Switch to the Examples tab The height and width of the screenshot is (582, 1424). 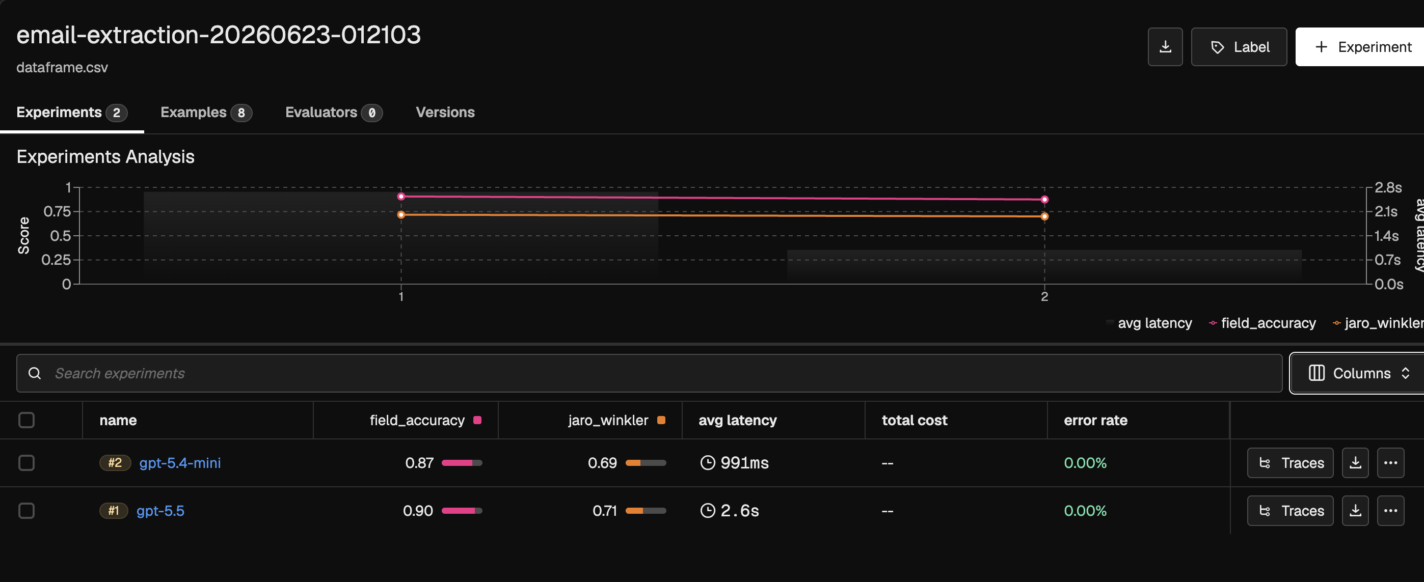[x=206, y=112]
